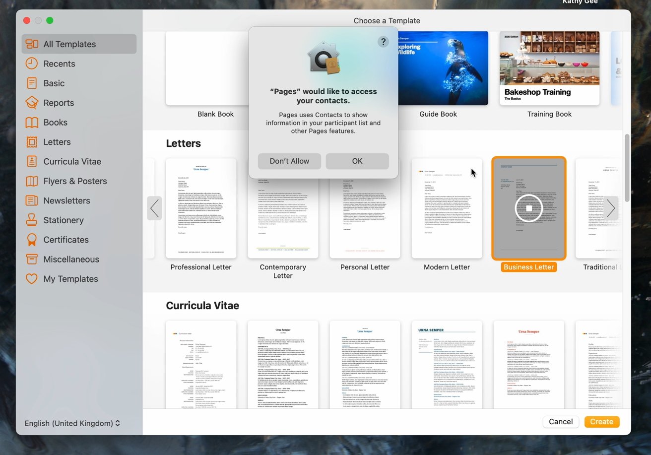Choose the Professional Letter template
The image size is (651, 455).
pyautogui.click(x=201, y=208)
